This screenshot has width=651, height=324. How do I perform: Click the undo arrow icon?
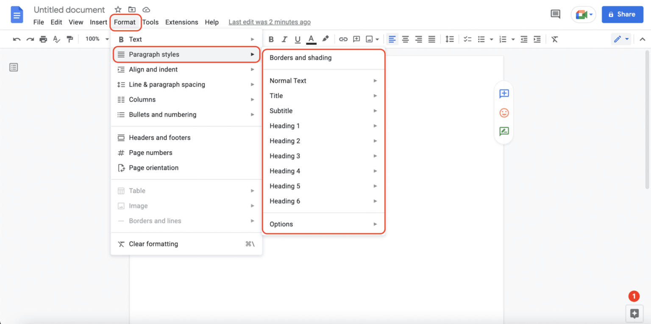pyautogui.click(x=17, y=39)
